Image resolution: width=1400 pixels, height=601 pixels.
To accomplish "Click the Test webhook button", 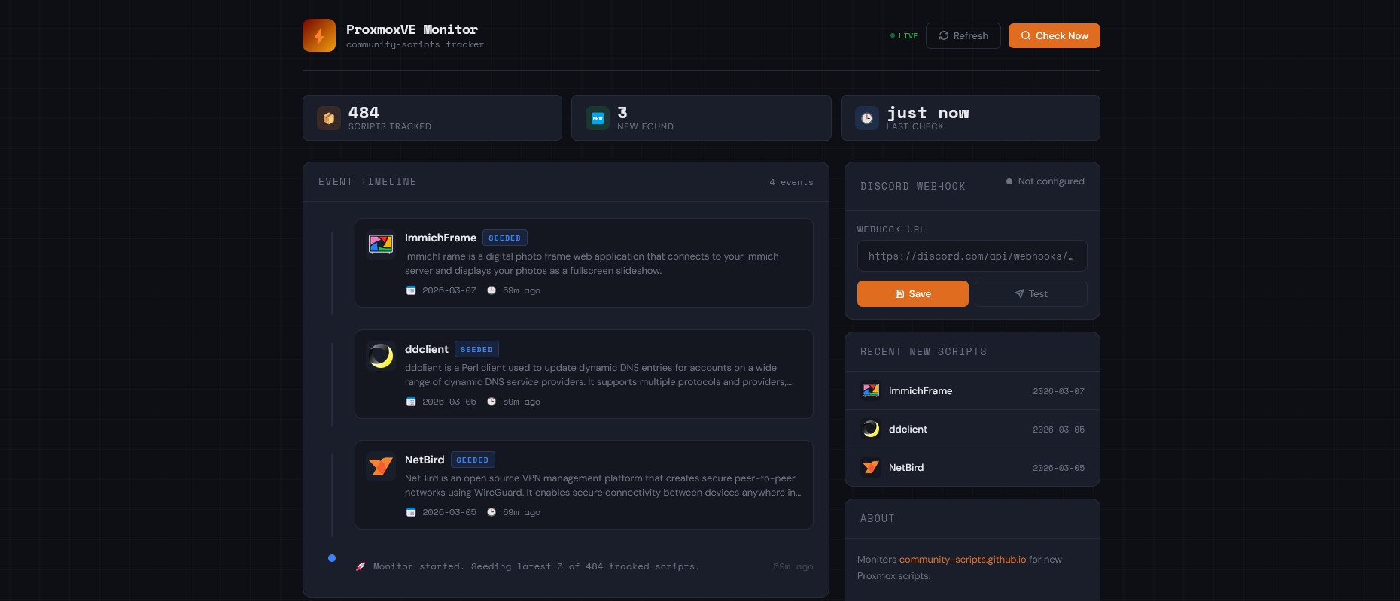I will point(1031,294).
